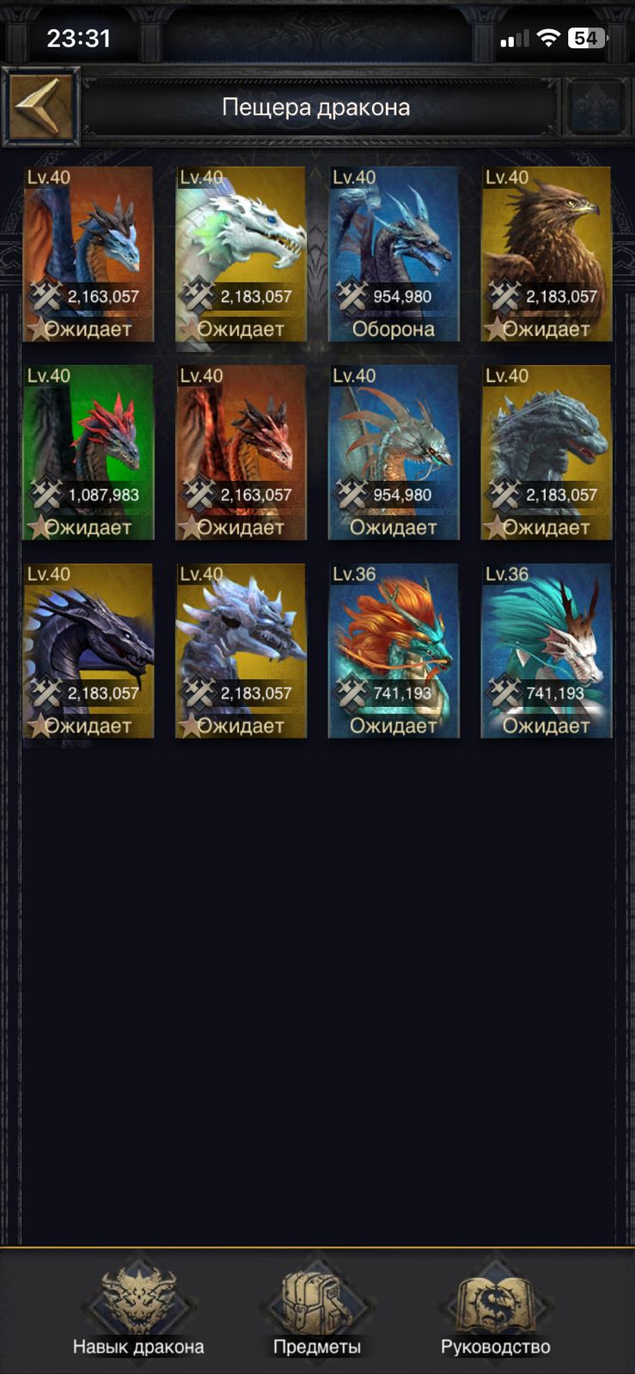Tap the crossed hammers icon on Оборона card

pos(351,296)
